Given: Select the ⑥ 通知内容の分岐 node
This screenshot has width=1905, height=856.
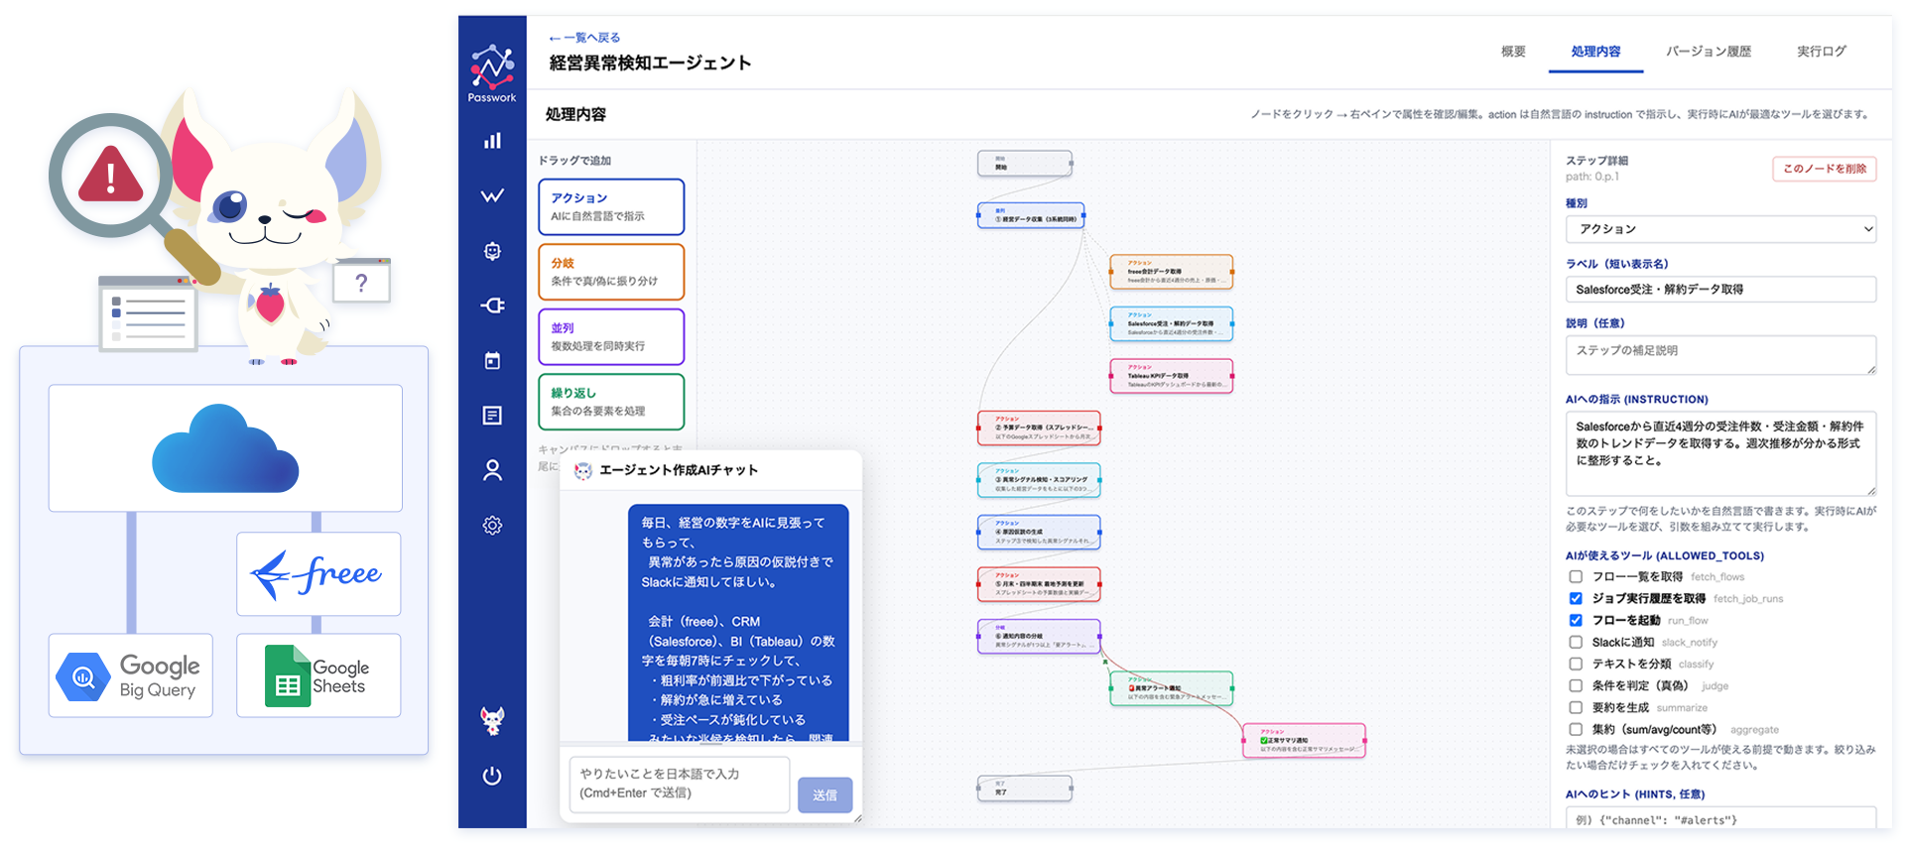Looking at the screenshot, I should (x=1039, y=637).
